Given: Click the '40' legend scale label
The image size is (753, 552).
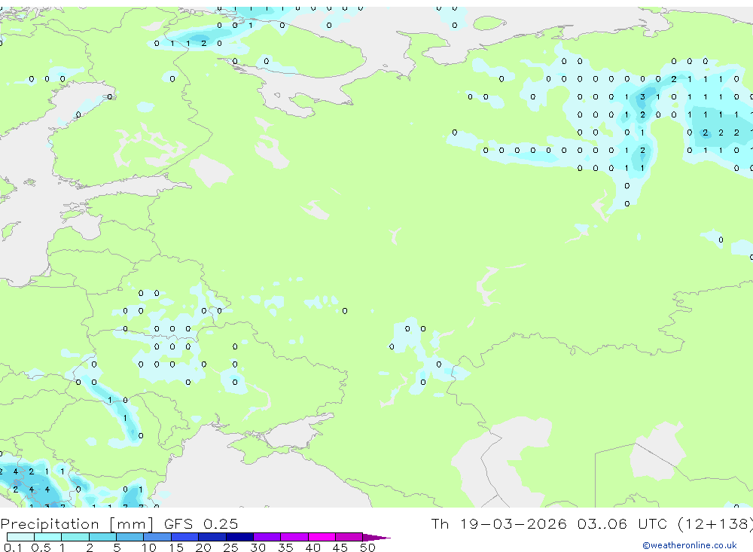Looking at the screenshot, I should (x=313, y=547).
